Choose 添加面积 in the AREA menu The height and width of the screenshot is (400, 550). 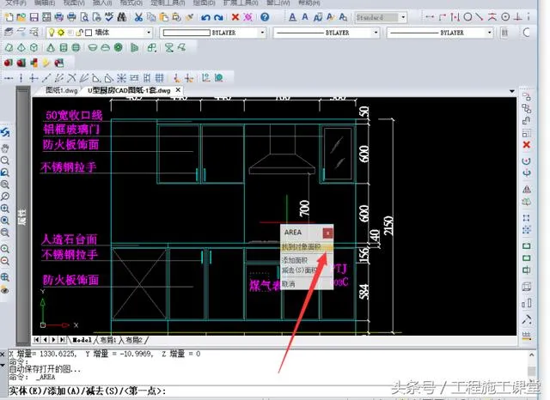coord(296,259)
